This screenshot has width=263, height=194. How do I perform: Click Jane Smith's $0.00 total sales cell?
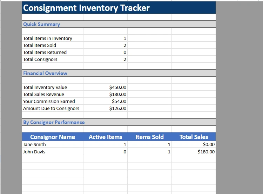(x=209, y=144)
